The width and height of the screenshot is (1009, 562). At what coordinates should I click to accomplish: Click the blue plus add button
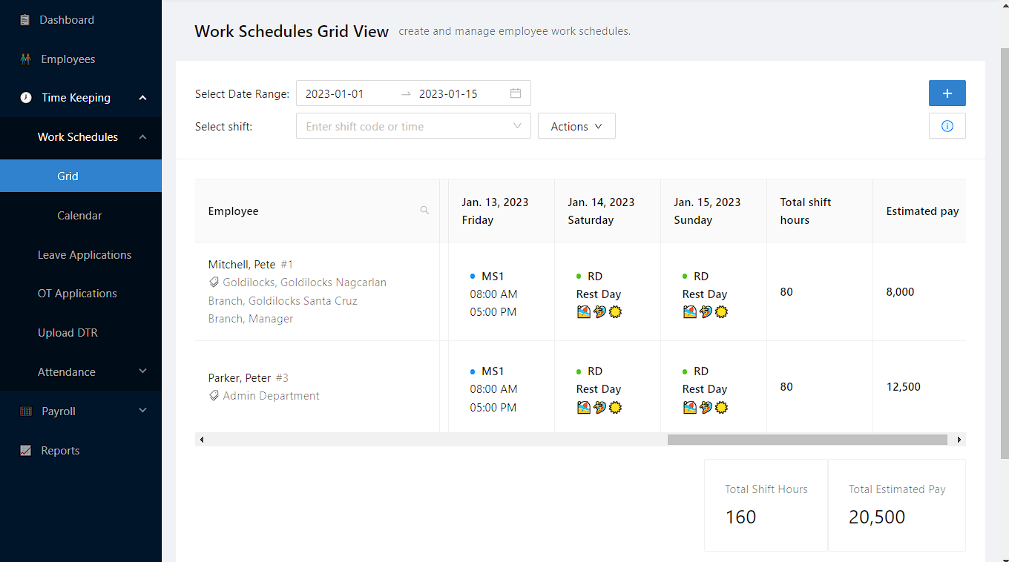click(947, 93)
